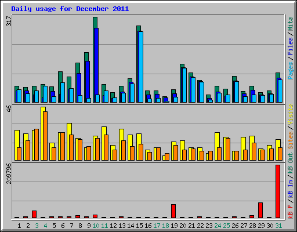Click day 31 label on the x-axis
The height and width of the screenshot is (232, 297).
click(x=278, y=226)
